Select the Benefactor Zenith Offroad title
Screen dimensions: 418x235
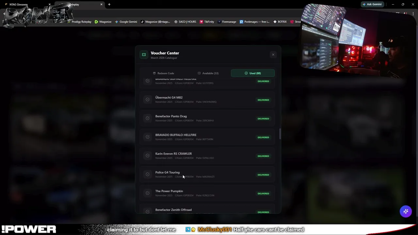[173, 210]
